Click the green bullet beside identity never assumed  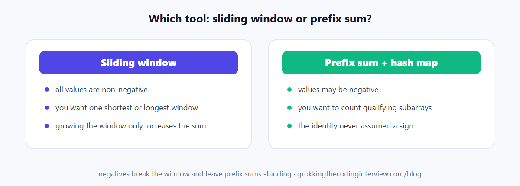click(x=289, y=126)
